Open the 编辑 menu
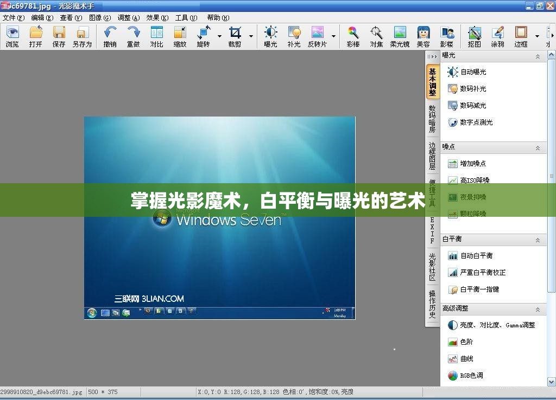This screenshot has width=556, height=400. tap(42, 18)
